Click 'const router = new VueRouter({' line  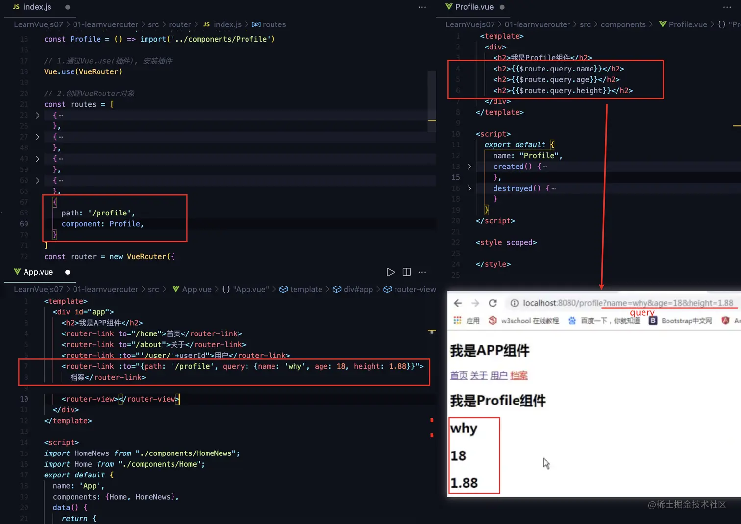[109, 257]
